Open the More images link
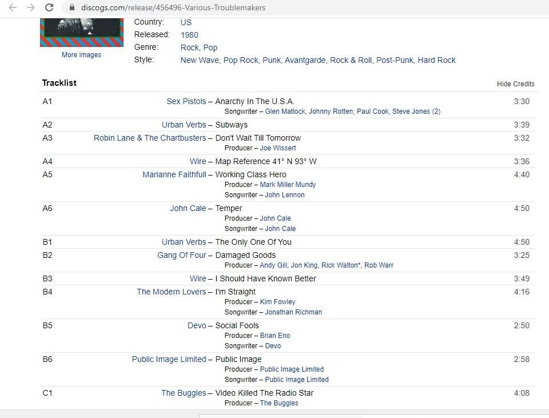This screenshot has height=418, width=549. (82, 55)
